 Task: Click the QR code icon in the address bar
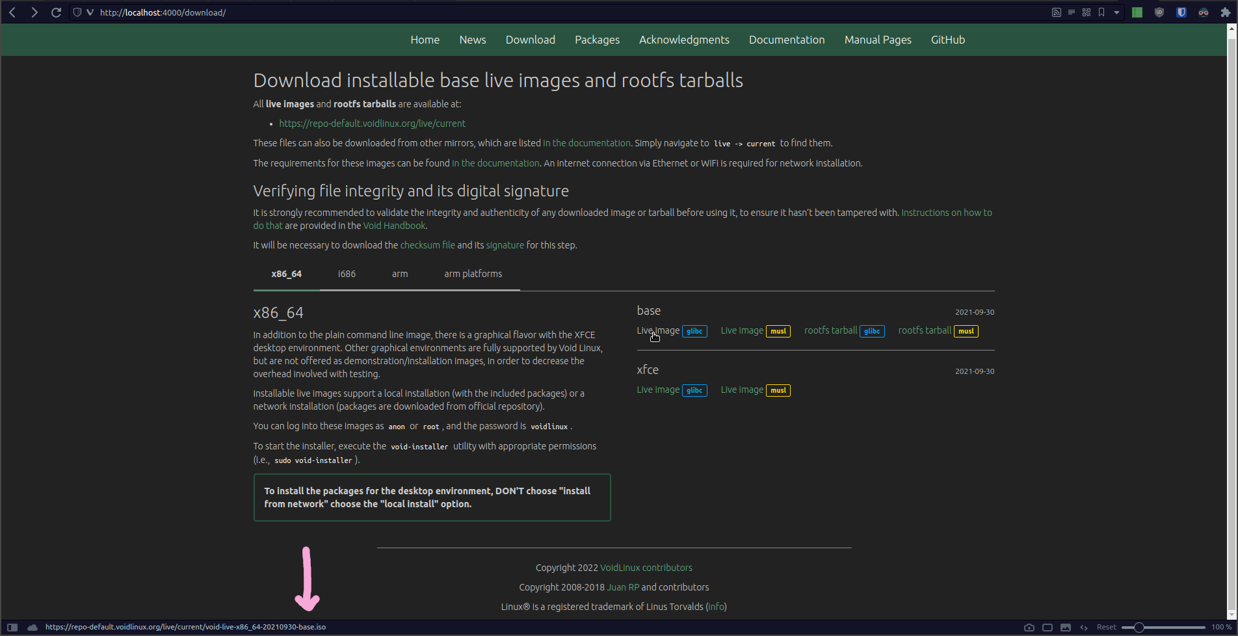click(x=1087, y=12)
